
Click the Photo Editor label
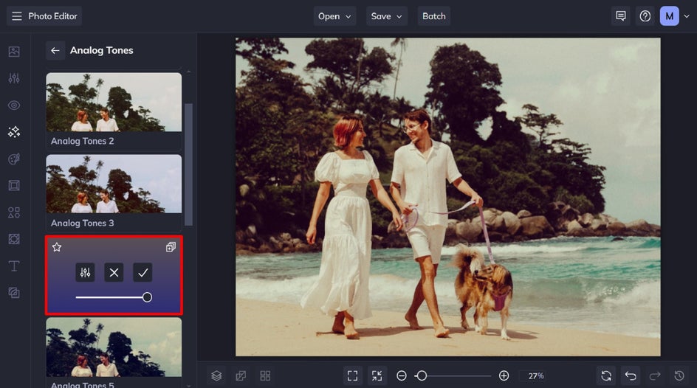tap(52, 16)
